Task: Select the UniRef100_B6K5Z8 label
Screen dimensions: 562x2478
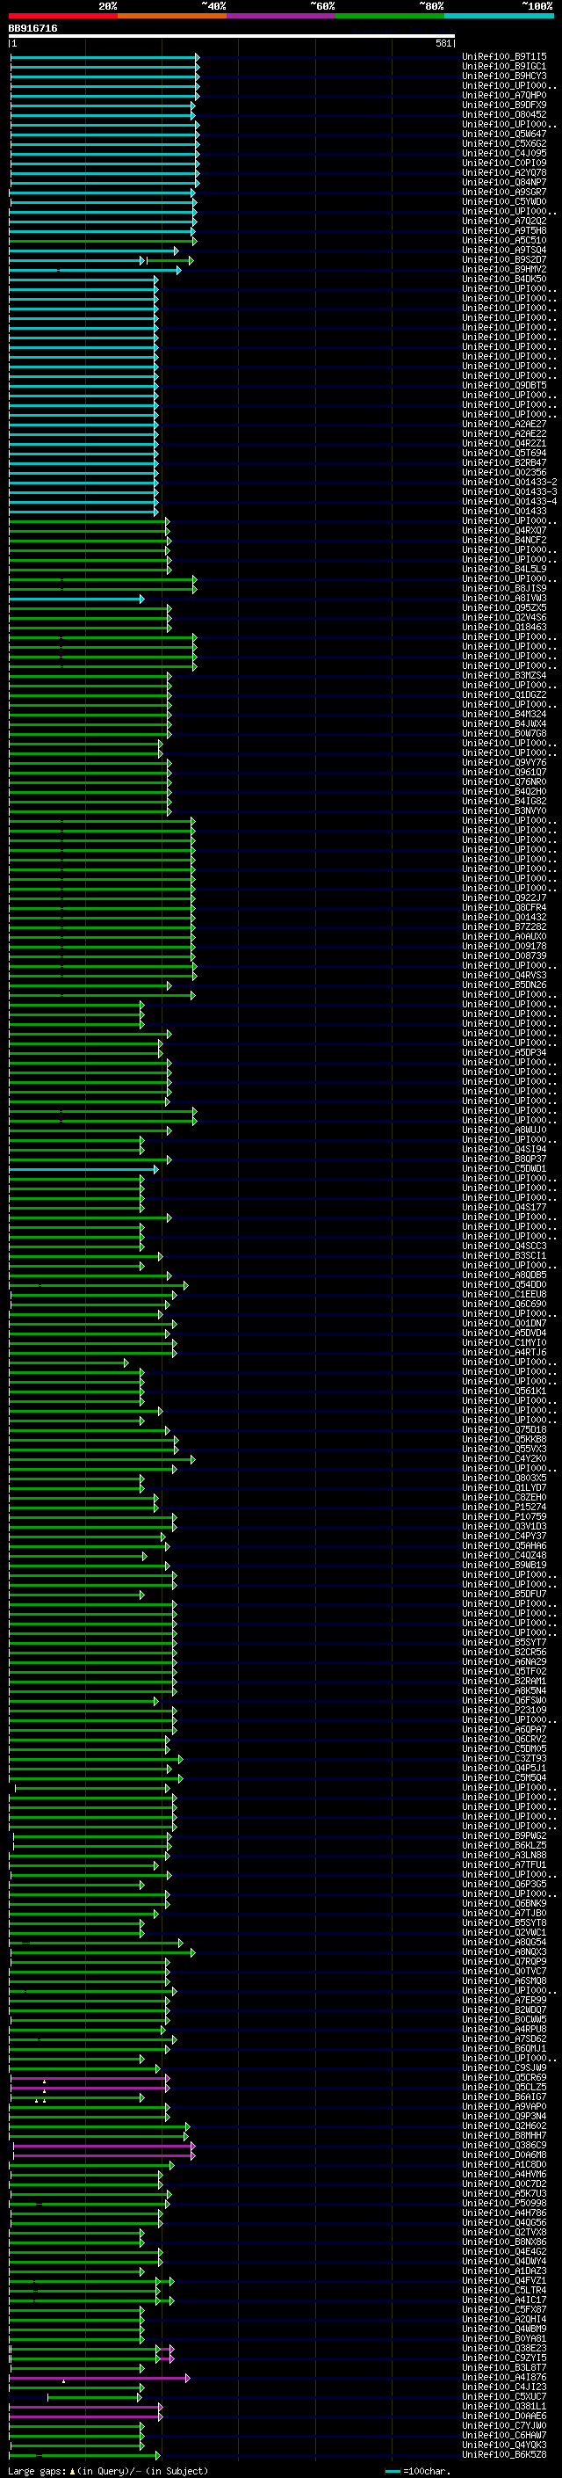Action: tap(504, 2454)
